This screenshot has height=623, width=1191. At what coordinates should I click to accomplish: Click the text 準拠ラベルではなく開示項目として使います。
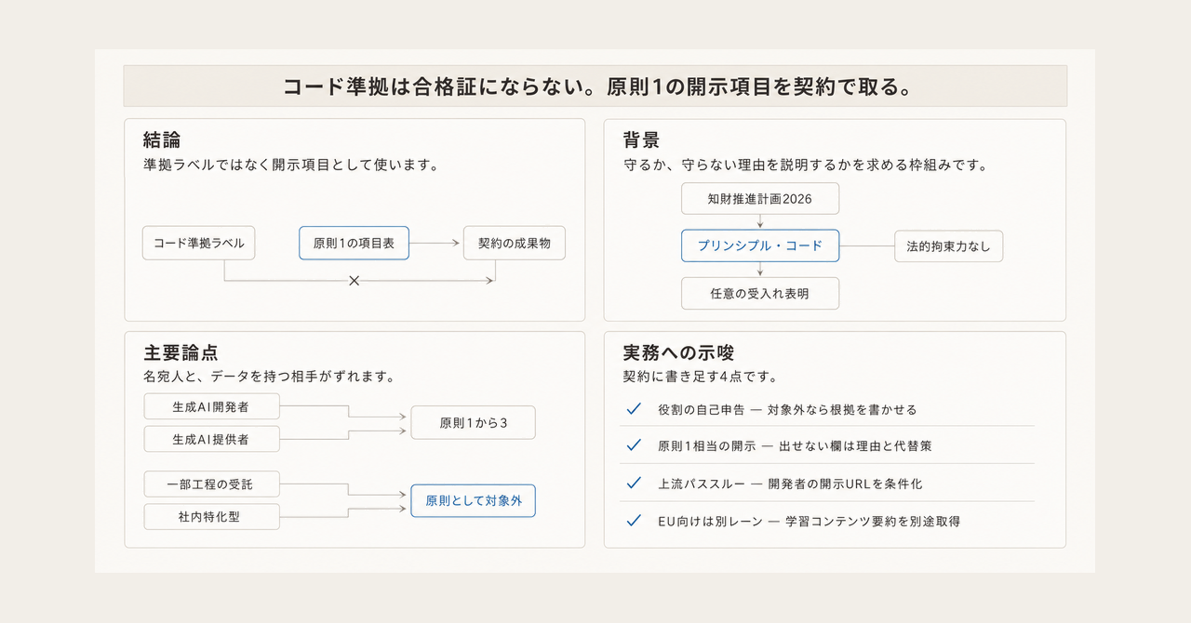pyautogui.click(x=291, y=165)
